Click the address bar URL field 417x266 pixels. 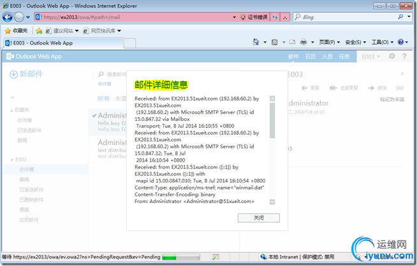[x=133, y=17]
